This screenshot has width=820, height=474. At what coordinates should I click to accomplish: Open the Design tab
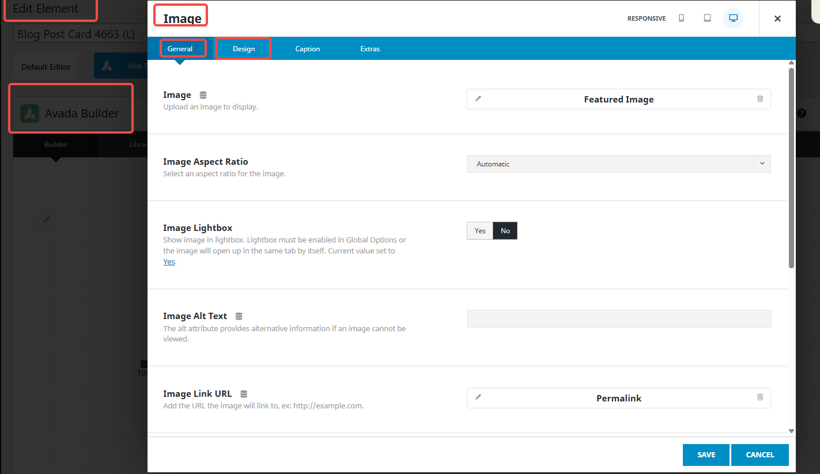coord(244,49)
